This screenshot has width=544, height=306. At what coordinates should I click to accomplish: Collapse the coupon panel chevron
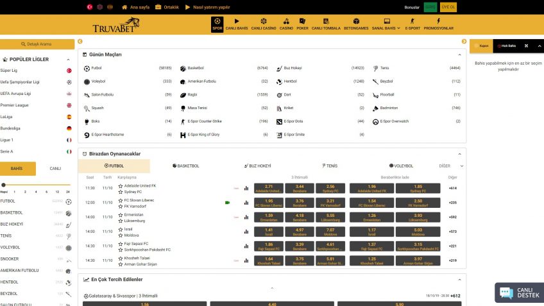(x=539, y=46)
